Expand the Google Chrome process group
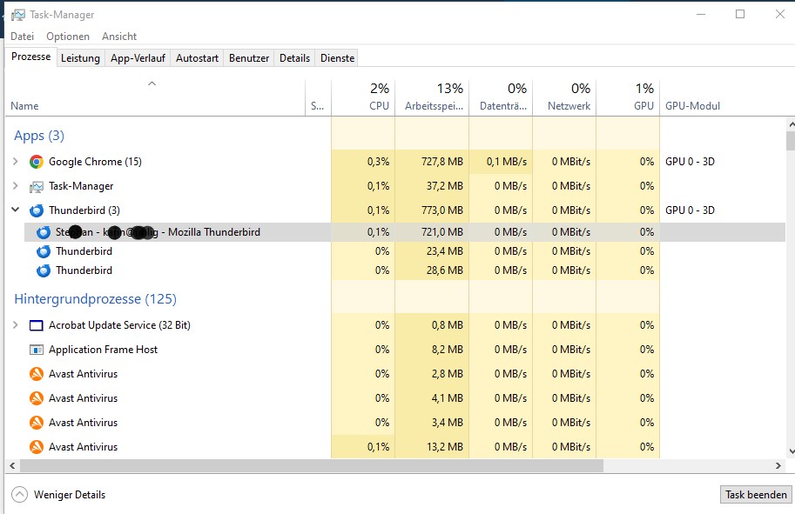 point(15,162)
